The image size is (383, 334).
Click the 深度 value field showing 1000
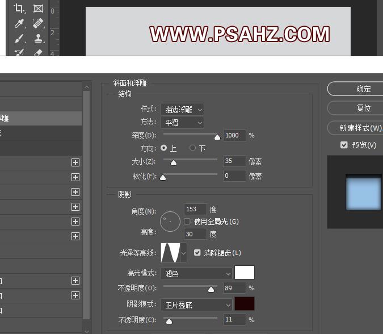pyautogui.click(x=234, y=135)
